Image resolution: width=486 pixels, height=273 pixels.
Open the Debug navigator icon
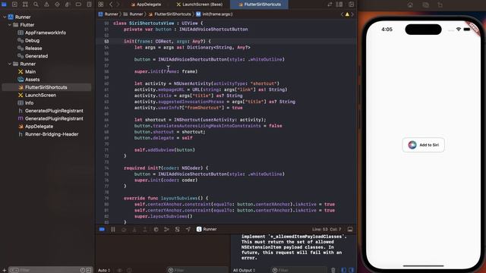(68, 5)
